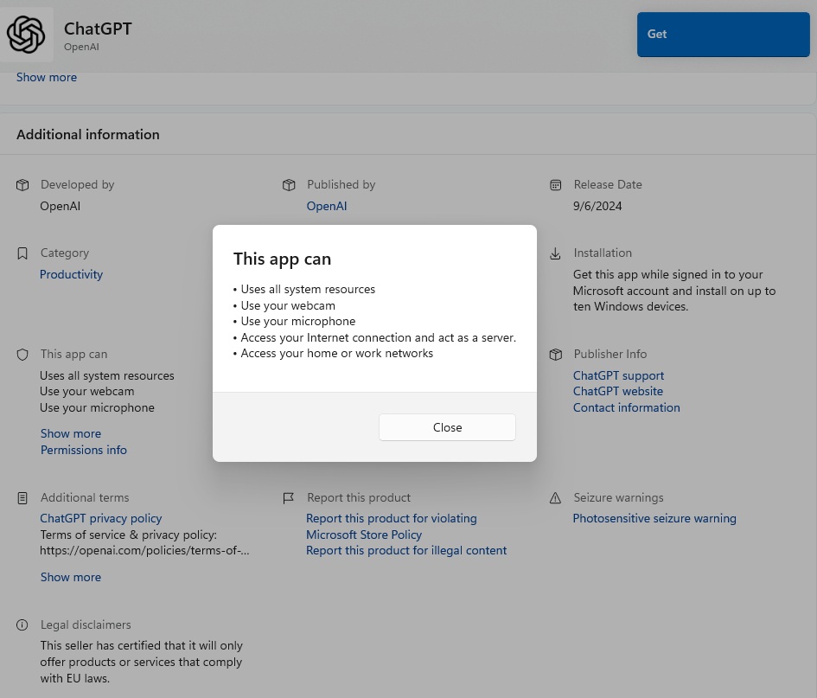The width and height of the screenshot is (817, 698).
Task: Open the Permissions info link
Action: pyautogui.click(x=84, y=450)
